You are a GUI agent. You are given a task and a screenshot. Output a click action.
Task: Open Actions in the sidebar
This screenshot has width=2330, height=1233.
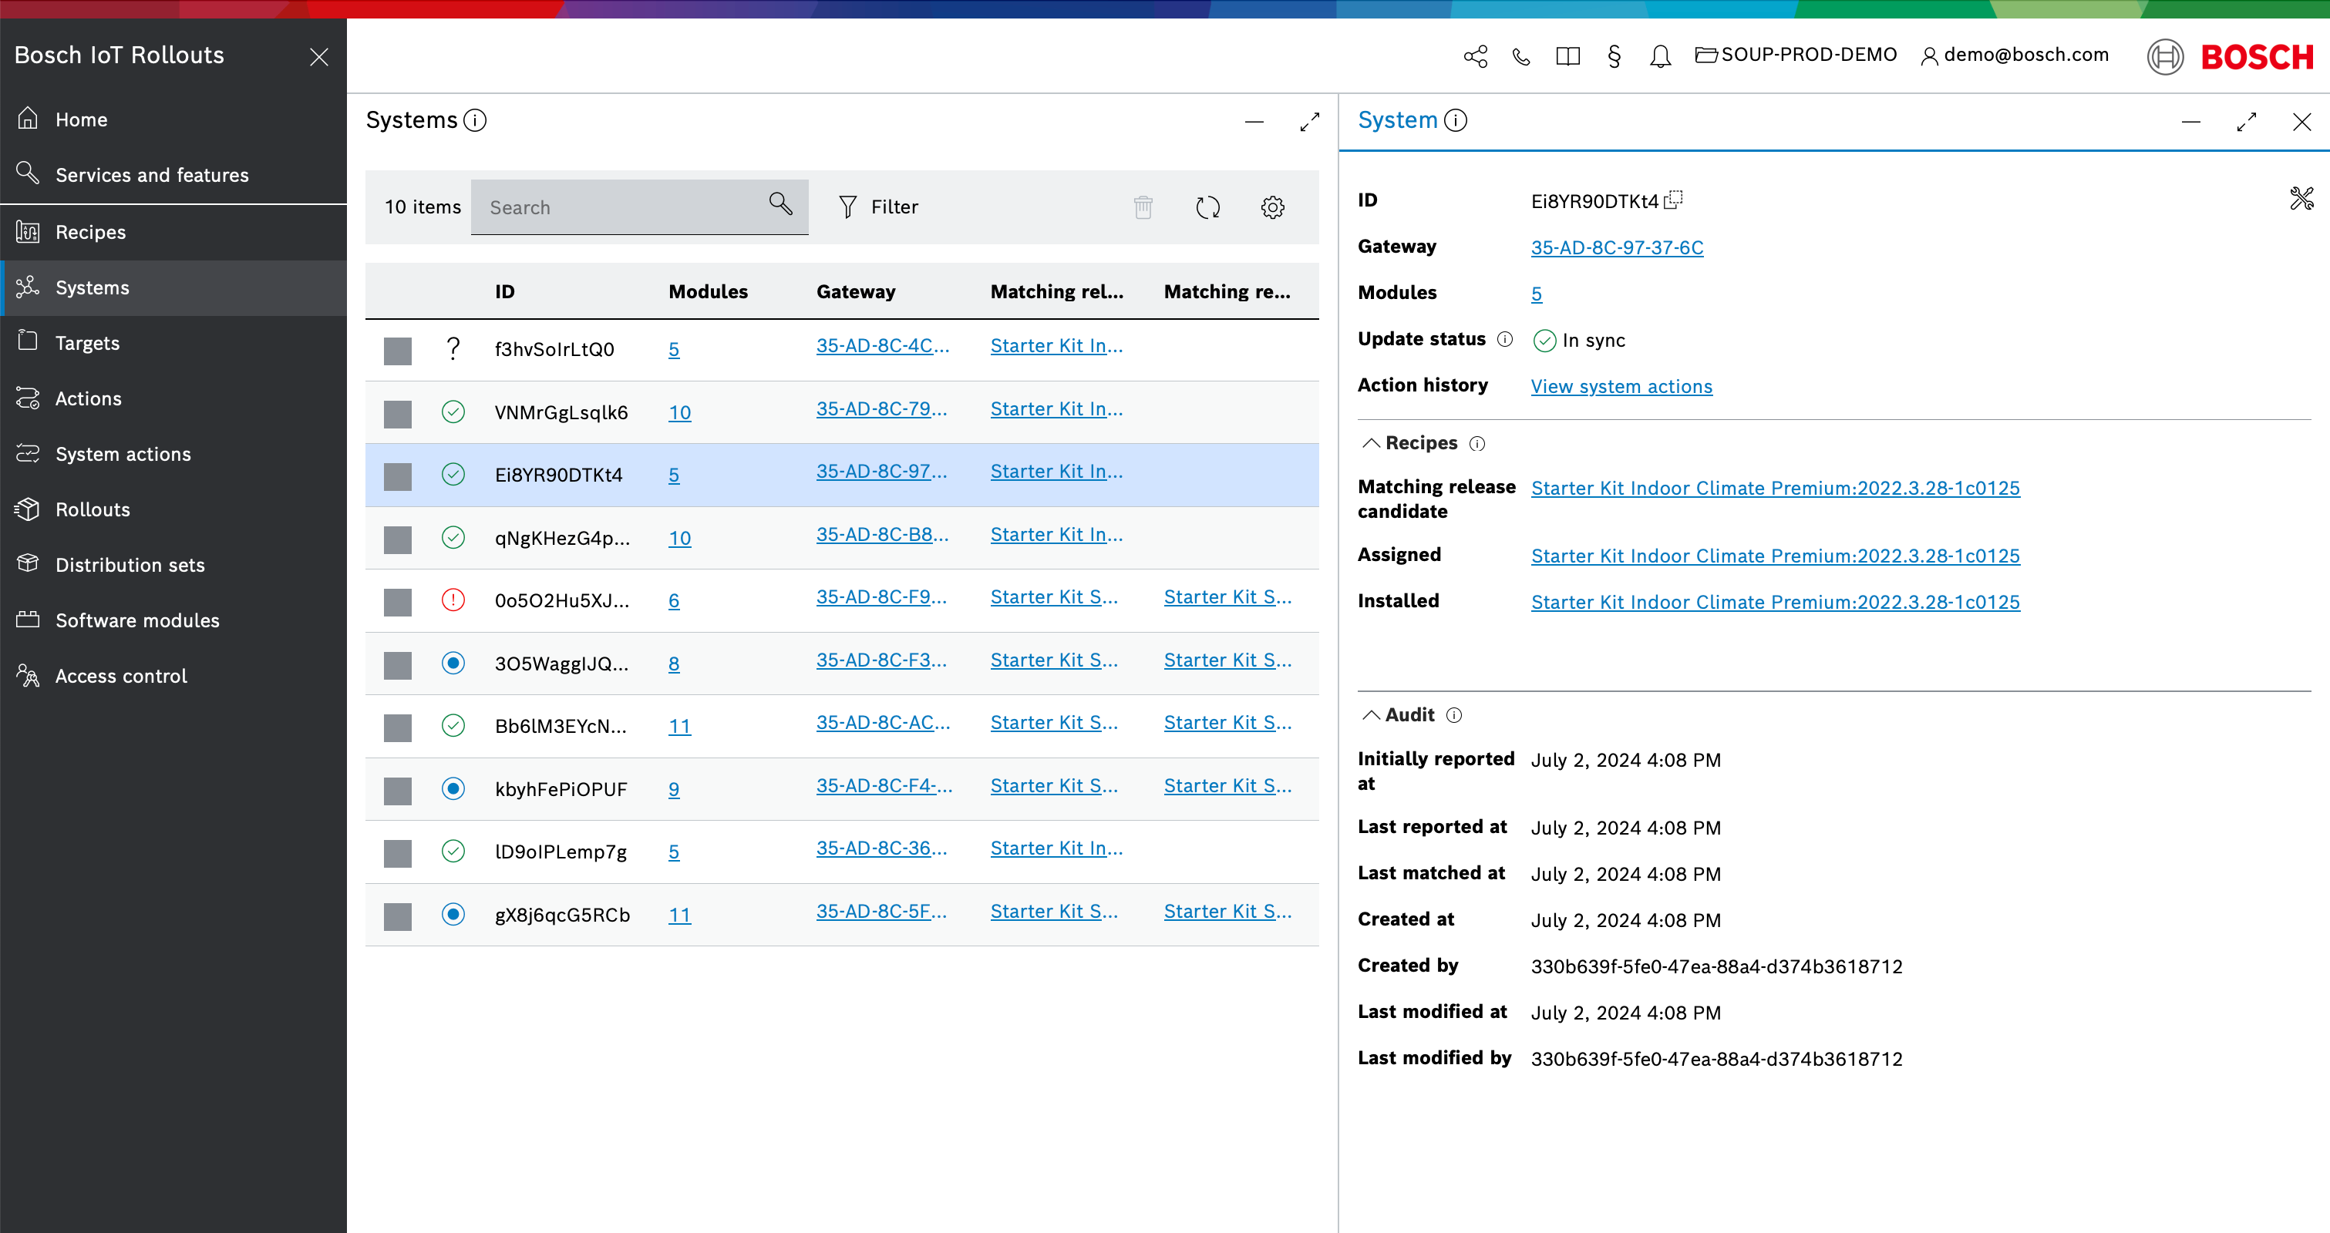(x=173, y=398)
